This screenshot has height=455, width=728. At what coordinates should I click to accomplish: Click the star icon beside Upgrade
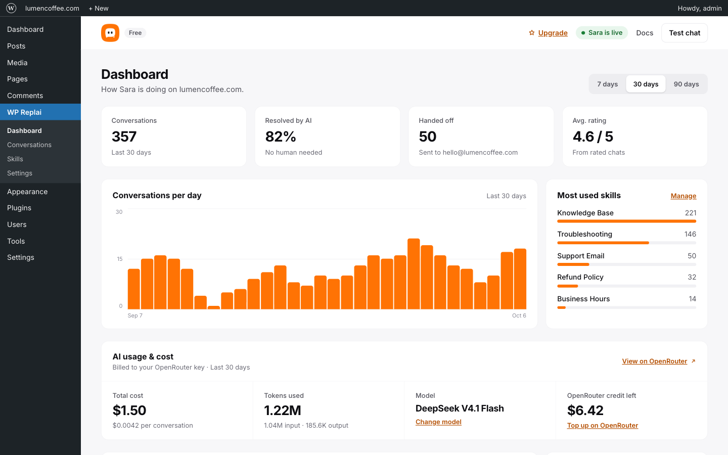click(x=532, y=33)
